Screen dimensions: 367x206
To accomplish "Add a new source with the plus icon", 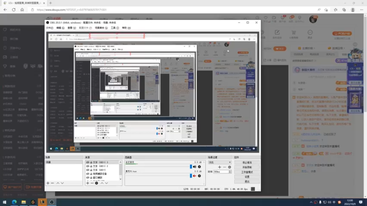I will tap(88, 183).
